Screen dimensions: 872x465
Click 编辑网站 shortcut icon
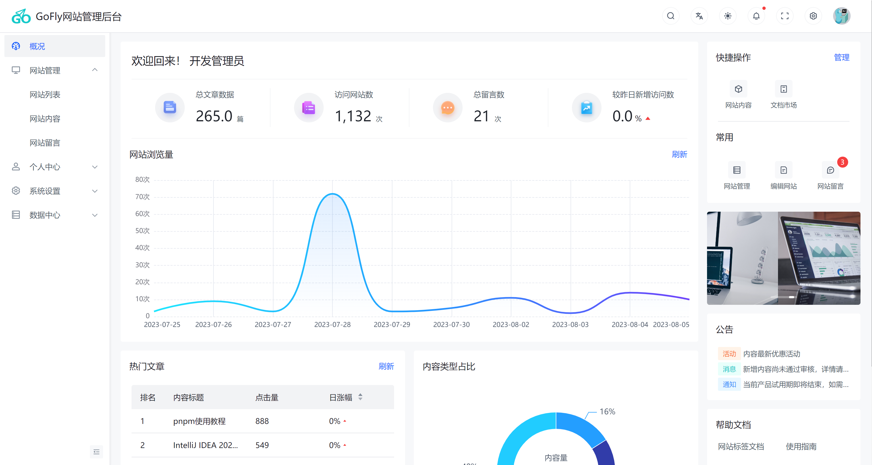pos(783,170)
